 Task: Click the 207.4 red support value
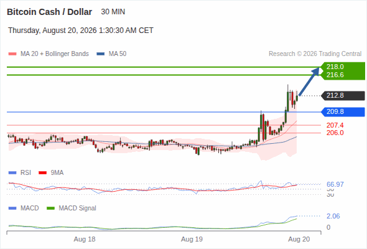pyautogui.click(x=335, y=125)
